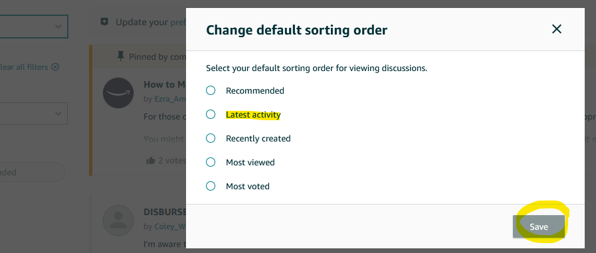Select Most voted sorting option
Screen dimensions: 596x253
(x=211, y=186)
